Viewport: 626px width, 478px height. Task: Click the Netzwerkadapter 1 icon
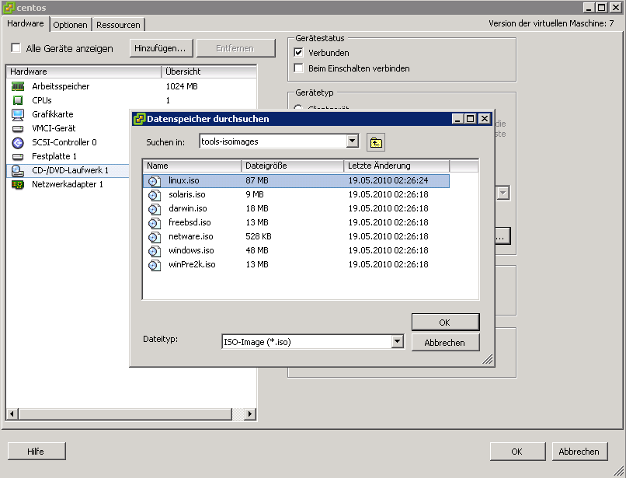[x=18, y=184]
